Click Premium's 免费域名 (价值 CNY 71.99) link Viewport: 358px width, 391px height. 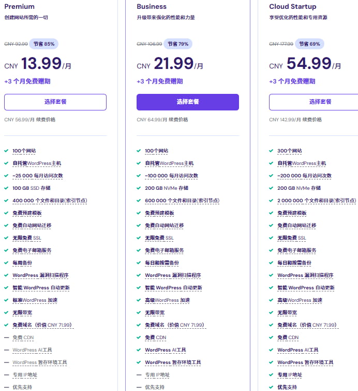pos(42,325)
